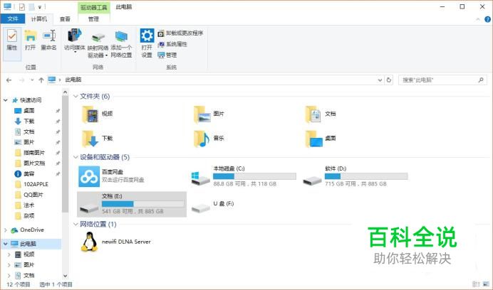The image size is (493, 290).
Task: Click the Rename (重命名) ribbon icon
Action: (48, 39)
